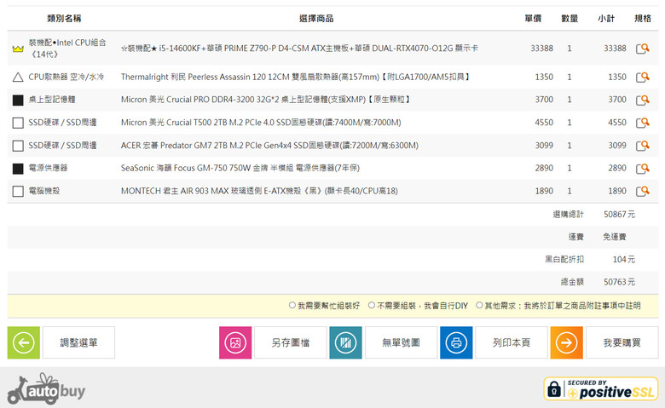665x408 pixels.
Task: Click the 選擇商品 column header
Action: [316, 18]
